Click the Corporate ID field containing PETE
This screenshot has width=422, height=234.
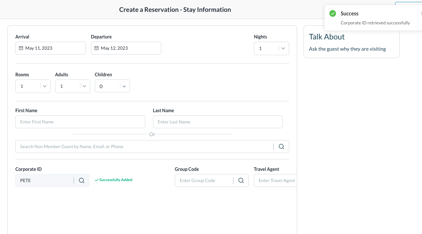(x=44, y=180)
